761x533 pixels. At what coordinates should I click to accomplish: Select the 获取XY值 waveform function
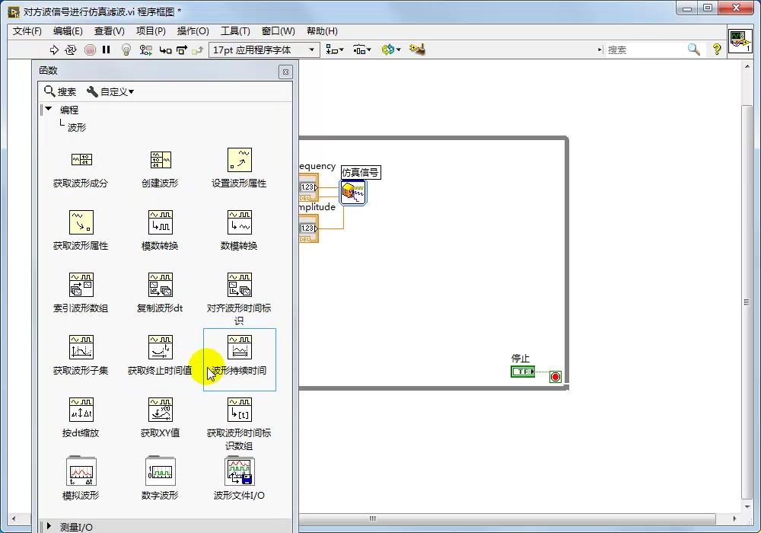161,411
